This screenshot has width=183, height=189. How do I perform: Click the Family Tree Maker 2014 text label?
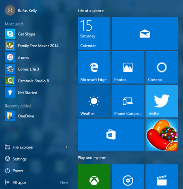coord(38,46)
